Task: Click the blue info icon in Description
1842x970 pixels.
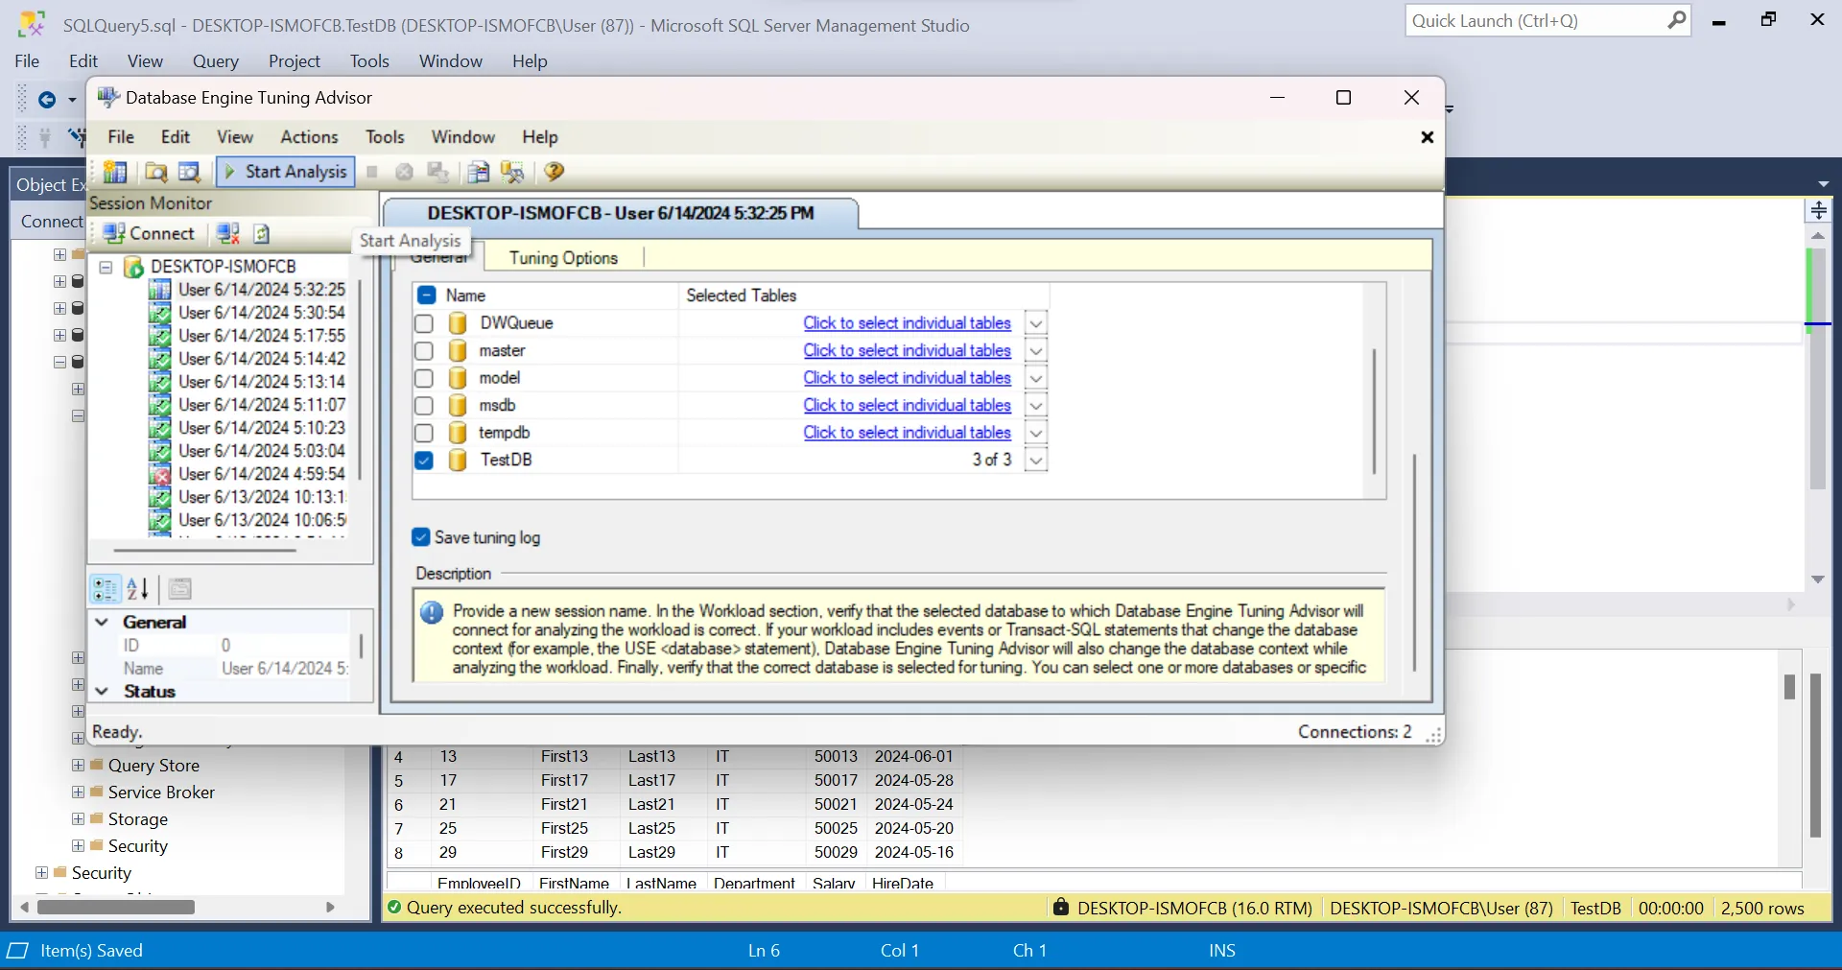Action: click(432, 612)
